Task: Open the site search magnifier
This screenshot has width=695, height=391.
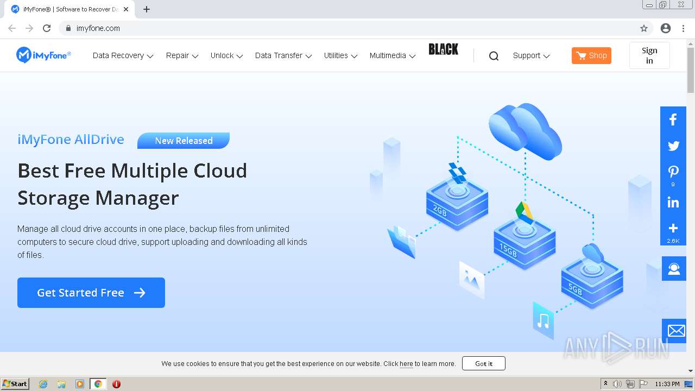Action: point(494,56)
